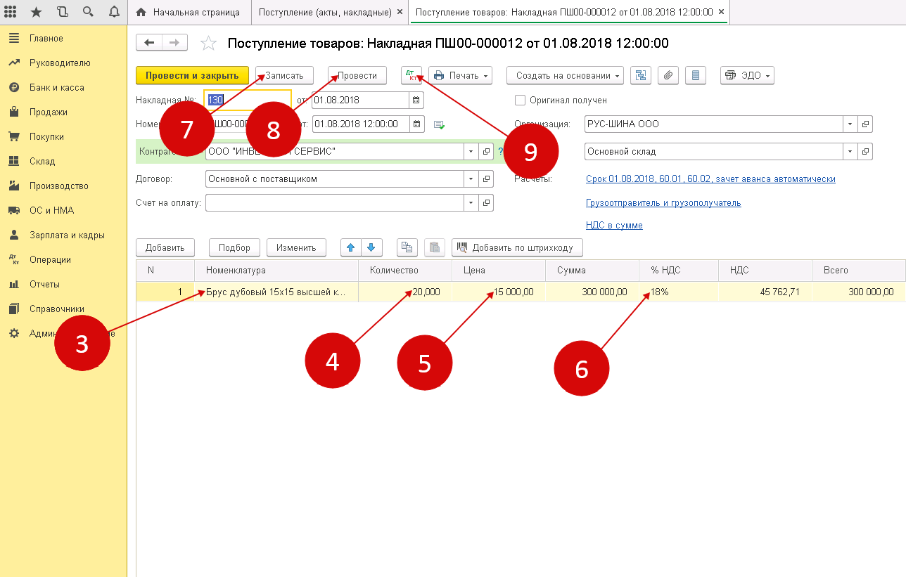Open calendar picker for invoice date
The width and height of the screenshot is (906, 577).
416,101
